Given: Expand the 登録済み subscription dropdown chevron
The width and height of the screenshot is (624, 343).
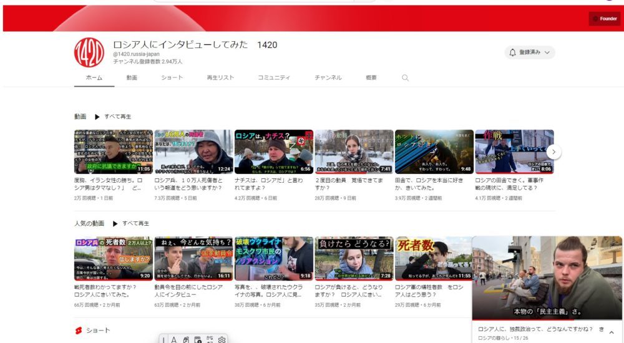Looking at the screenshot, I should point(547,52).
